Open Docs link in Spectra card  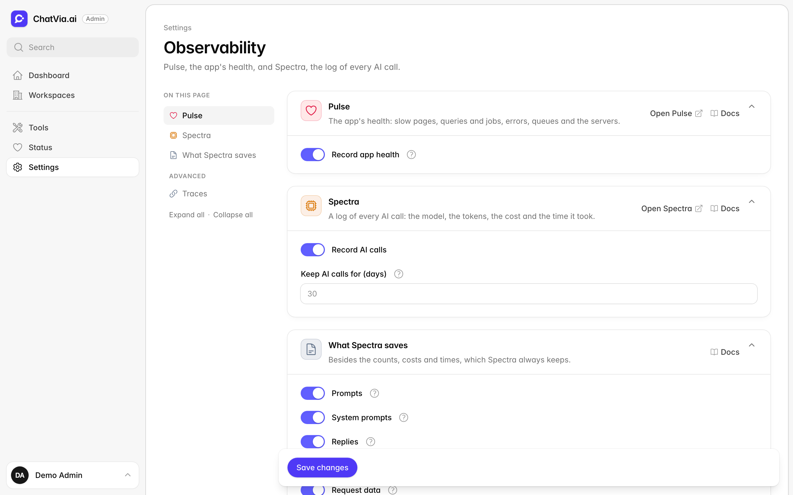[x=725, y=208]
